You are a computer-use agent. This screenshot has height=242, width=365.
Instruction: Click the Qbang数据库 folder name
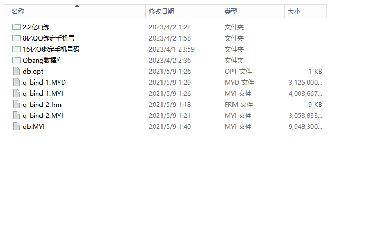click(x=43, y=60)
